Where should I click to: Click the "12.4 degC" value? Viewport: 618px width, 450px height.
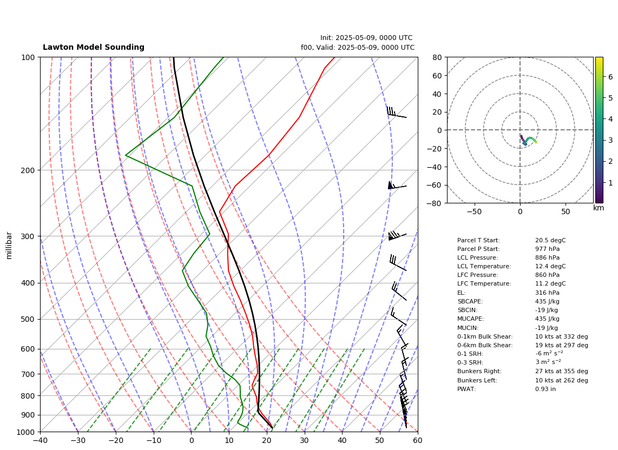(x=550, y=266)
